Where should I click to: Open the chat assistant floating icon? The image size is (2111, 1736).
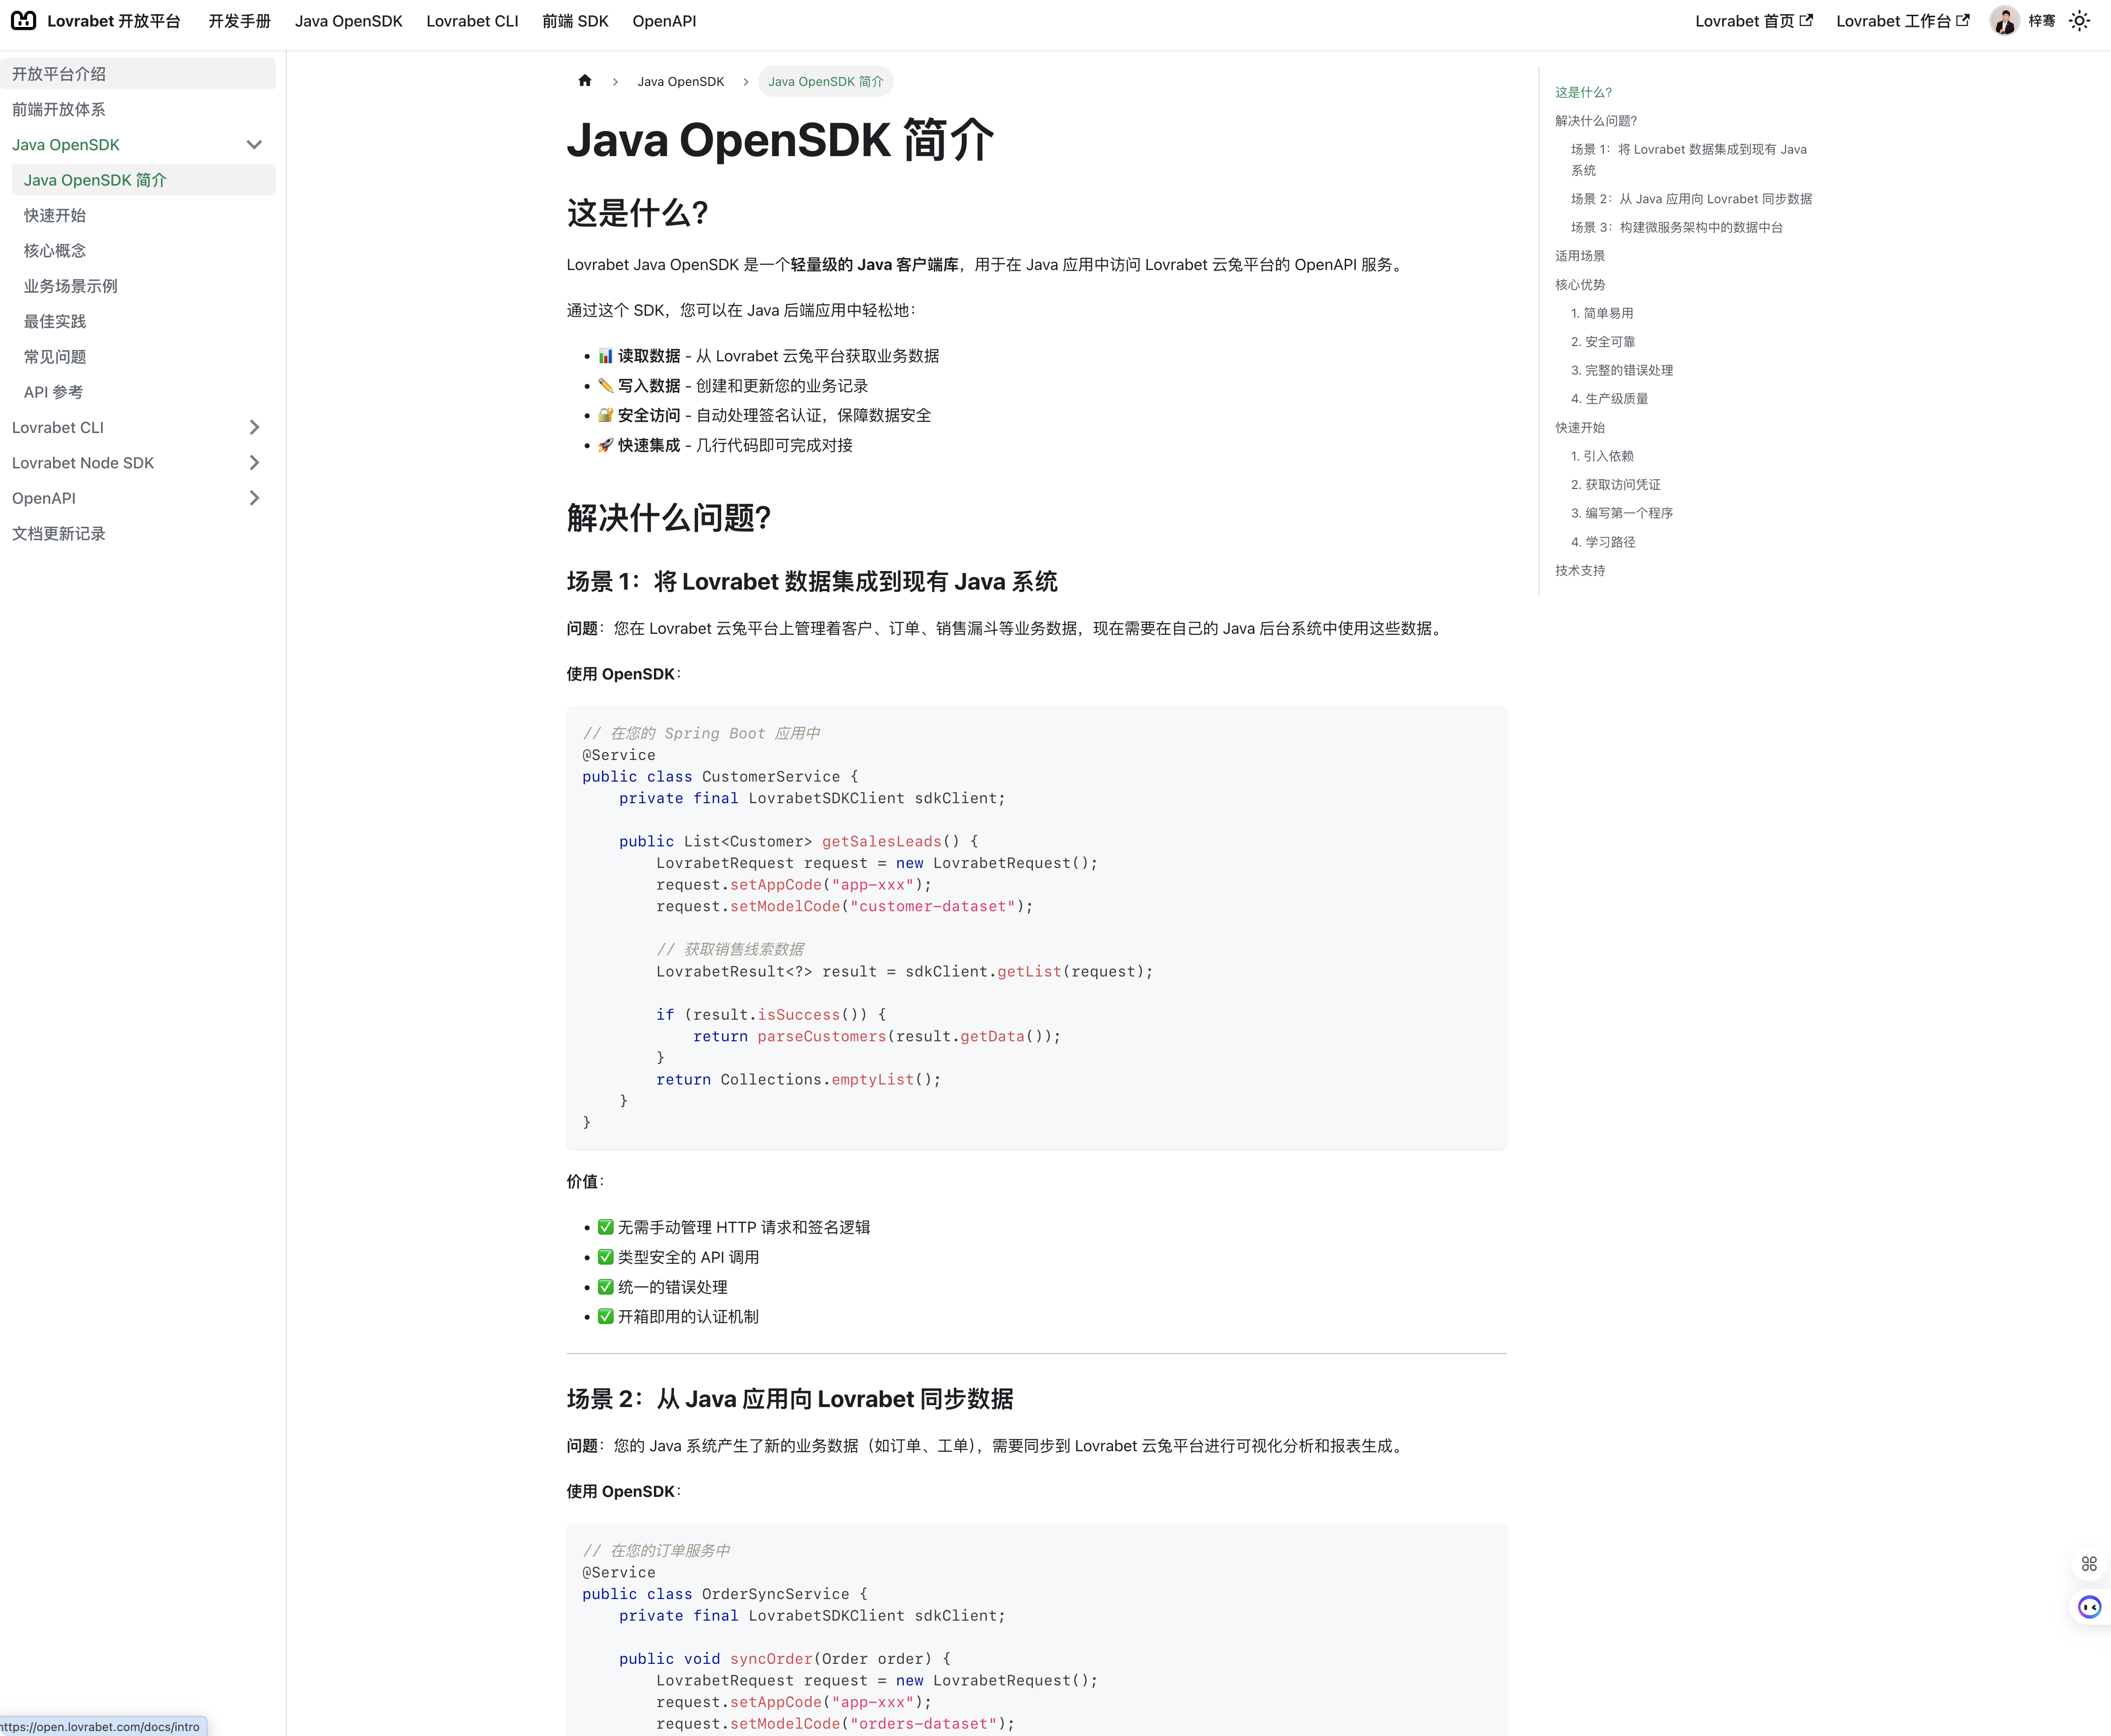2090,1607
